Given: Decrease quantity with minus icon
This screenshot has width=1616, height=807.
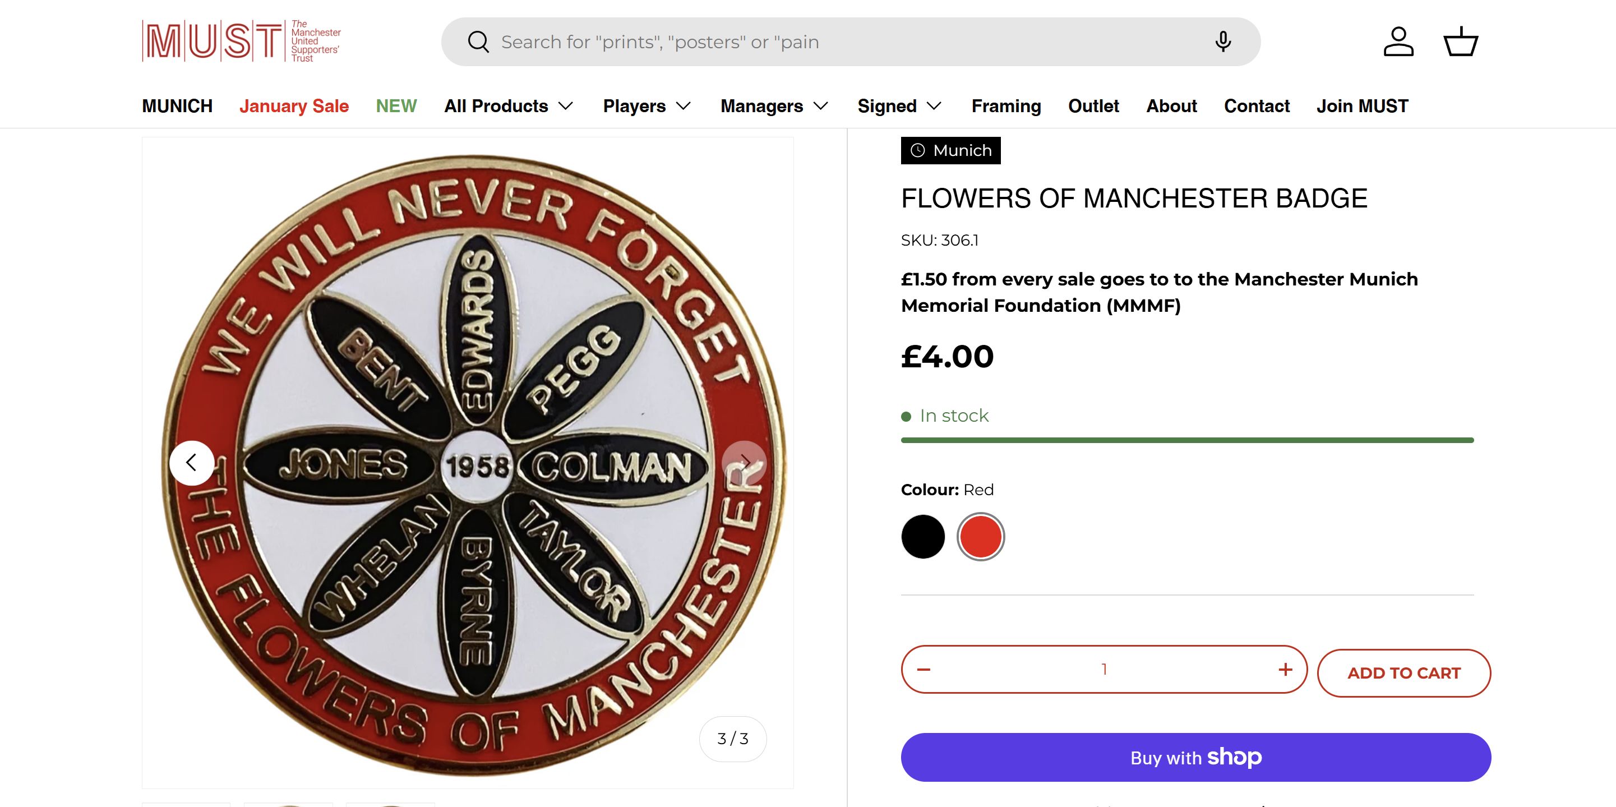Looking at the screenshot, I should pos(924,670).
